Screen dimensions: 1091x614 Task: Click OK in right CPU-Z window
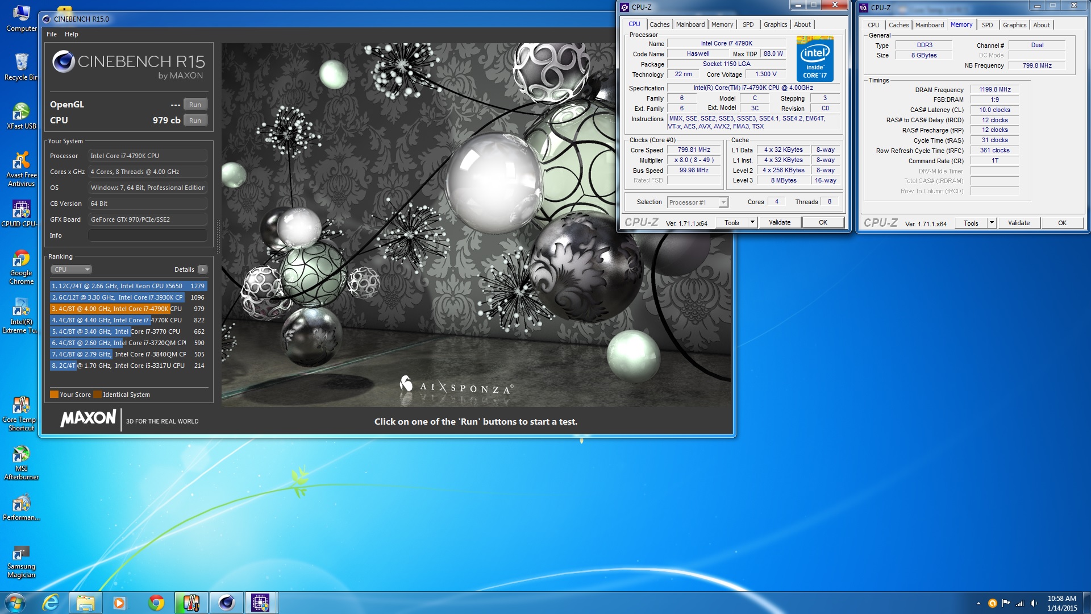pos(1062,223)
